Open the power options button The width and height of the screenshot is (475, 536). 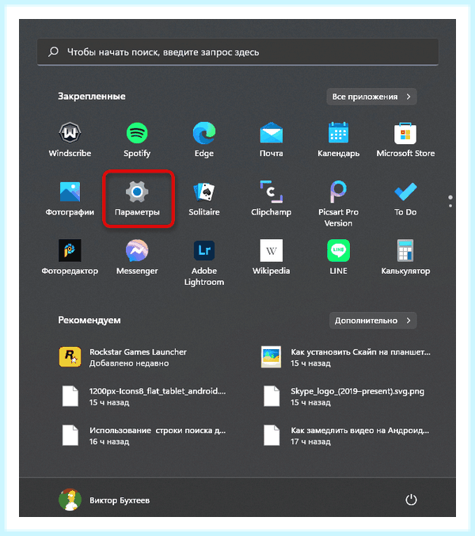coord(411,500)
